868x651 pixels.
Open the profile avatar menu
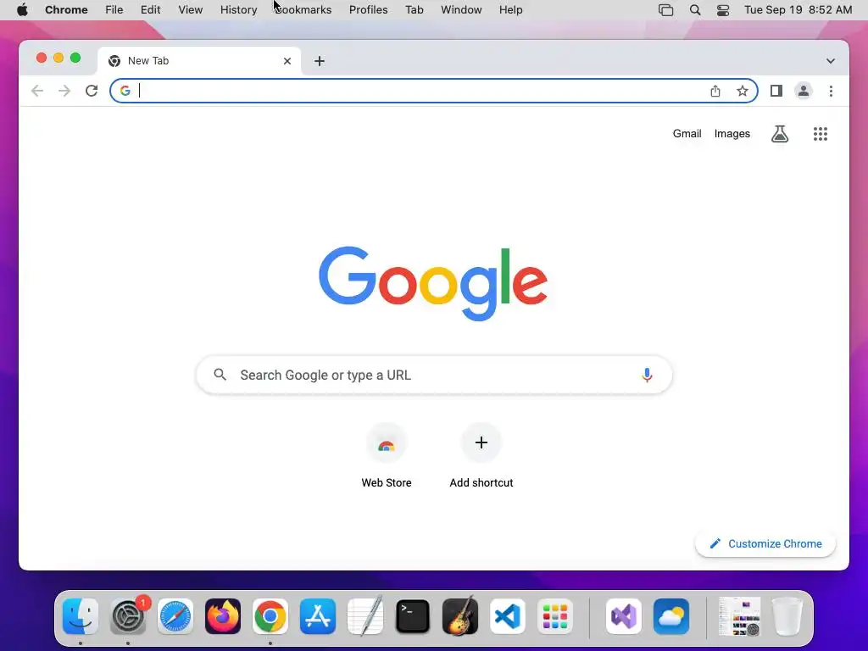(804, 91)
